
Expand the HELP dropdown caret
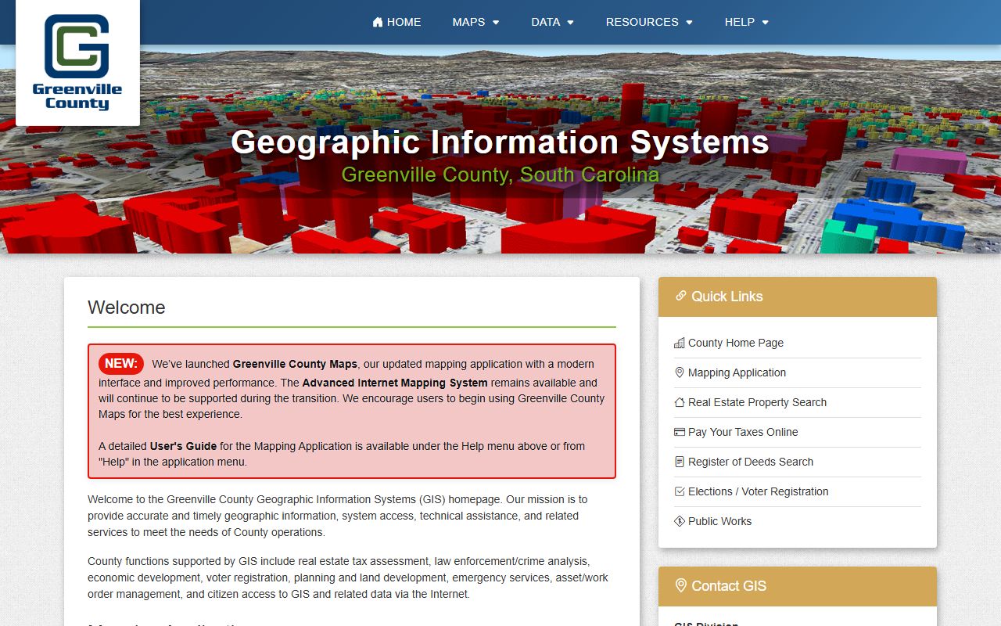click(766, 23)
